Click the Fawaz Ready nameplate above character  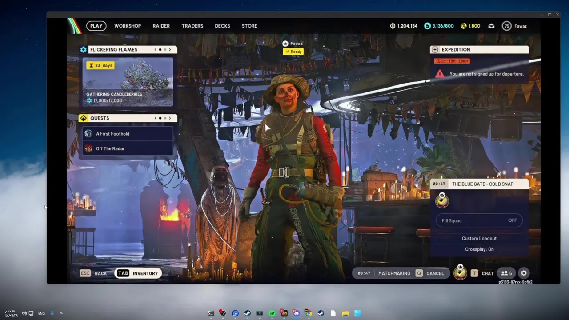tap(293, 48)
